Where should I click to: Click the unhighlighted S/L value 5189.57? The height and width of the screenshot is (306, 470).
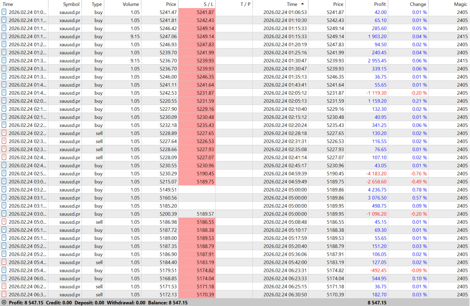pos(205,214)
